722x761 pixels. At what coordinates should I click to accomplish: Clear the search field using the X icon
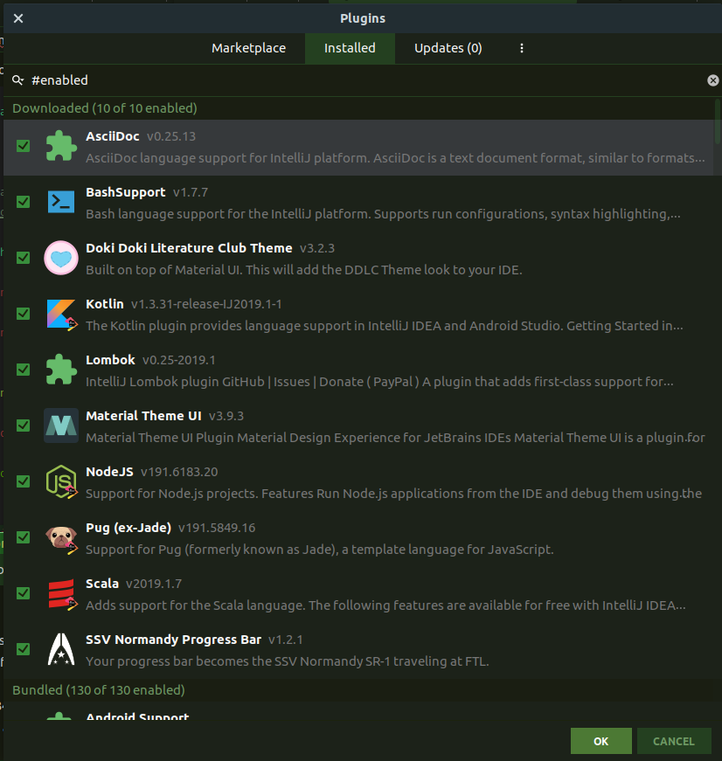[712, 80]
